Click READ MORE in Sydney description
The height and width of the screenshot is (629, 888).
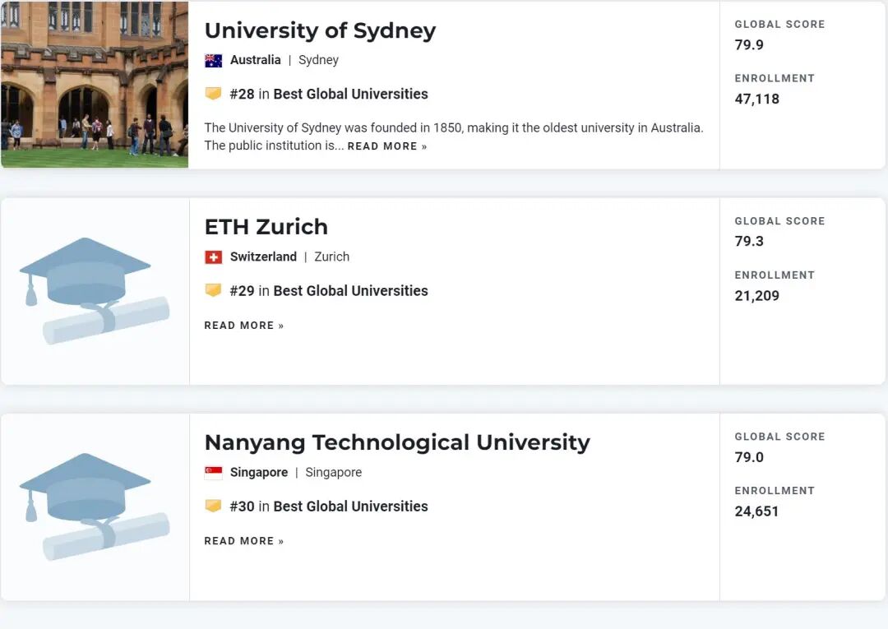[x=386, y=146]
